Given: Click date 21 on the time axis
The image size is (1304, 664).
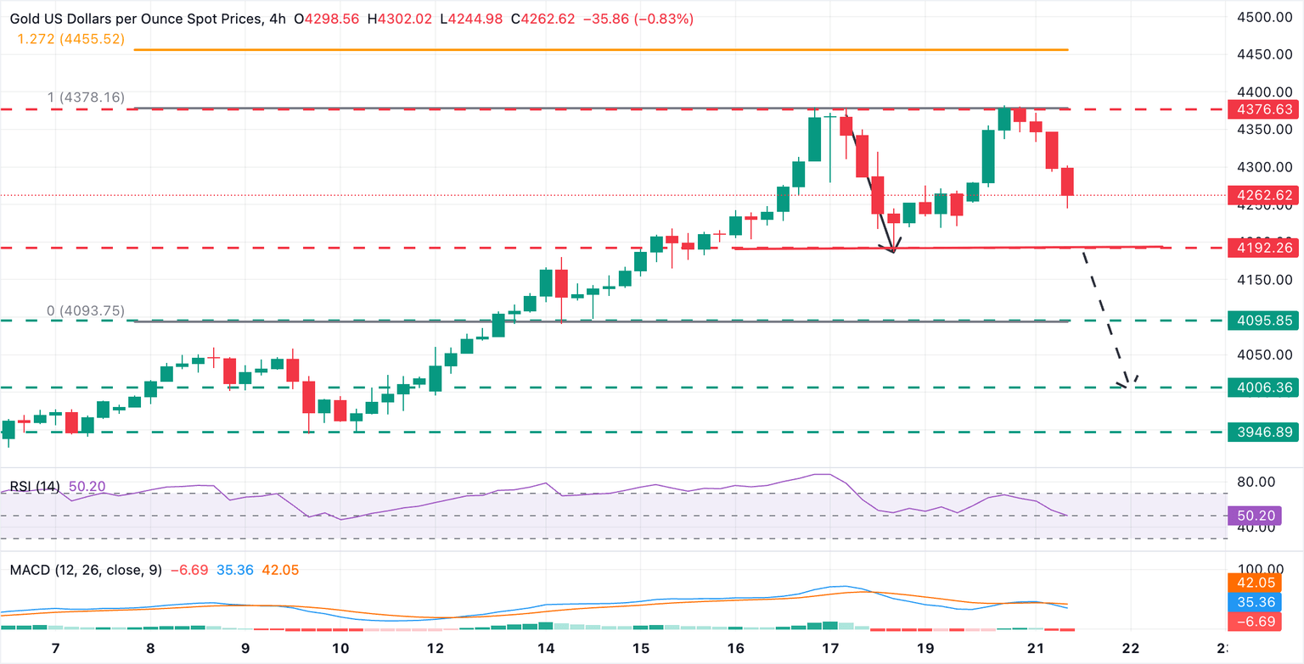Looking at the screenshot, I should click(1036, 649).
